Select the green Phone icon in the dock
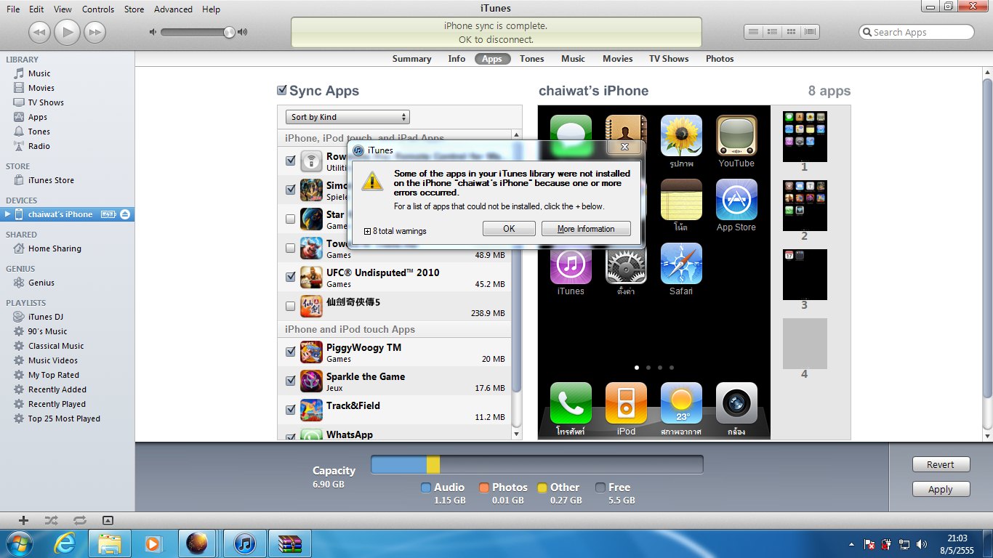993x558 pixels. pyautogui.click(x=571, y=403)
